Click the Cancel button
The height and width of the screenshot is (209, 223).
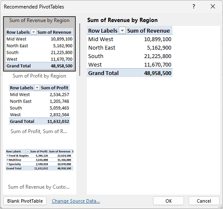pos(204,201)
